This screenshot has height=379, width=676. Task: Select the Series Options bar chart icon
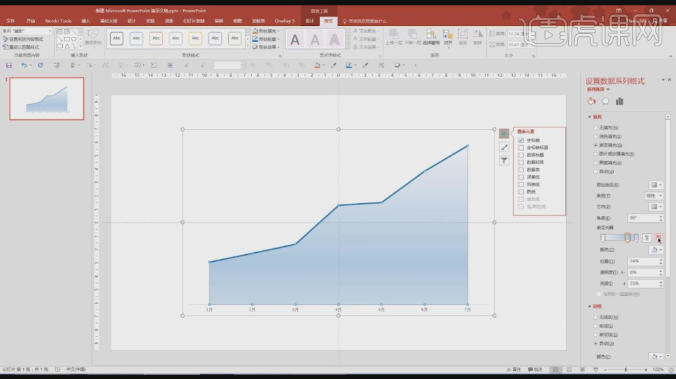tap(619, 102)
